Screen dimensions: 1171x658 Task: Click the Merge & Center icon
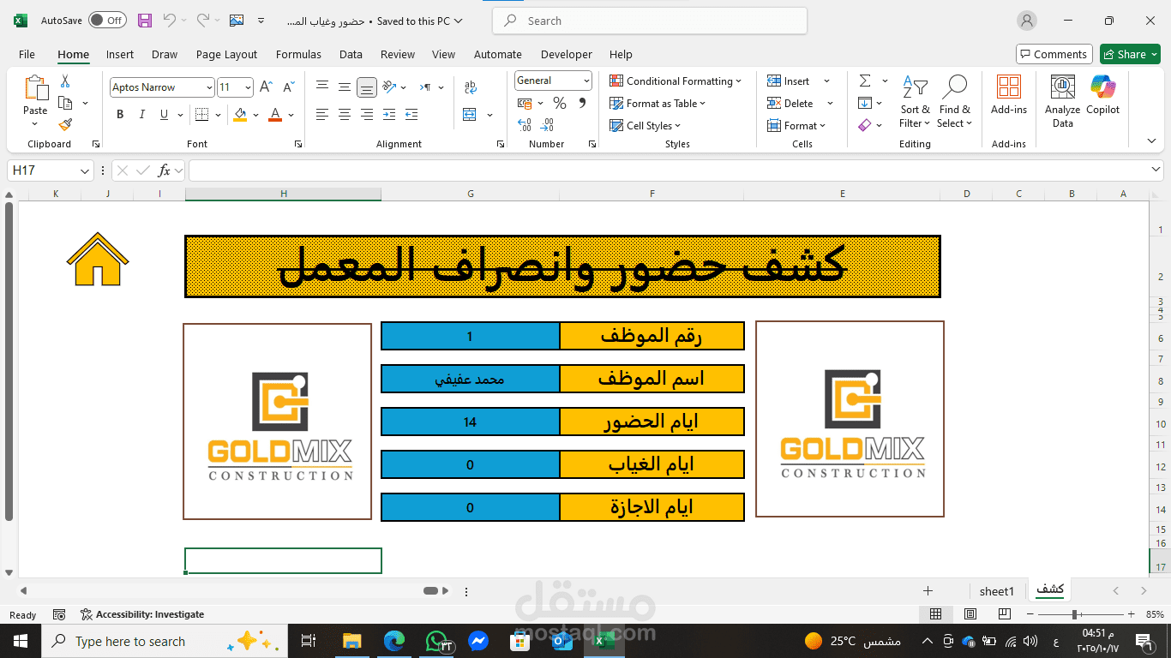[470, 115]
